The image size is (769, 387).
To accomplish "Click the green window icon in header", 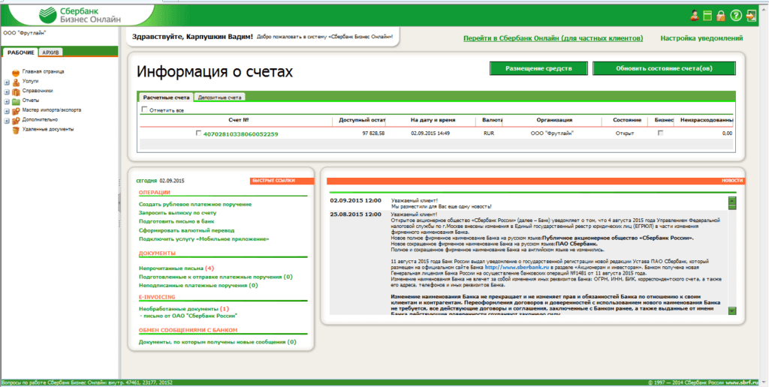I will click(707, 15).
